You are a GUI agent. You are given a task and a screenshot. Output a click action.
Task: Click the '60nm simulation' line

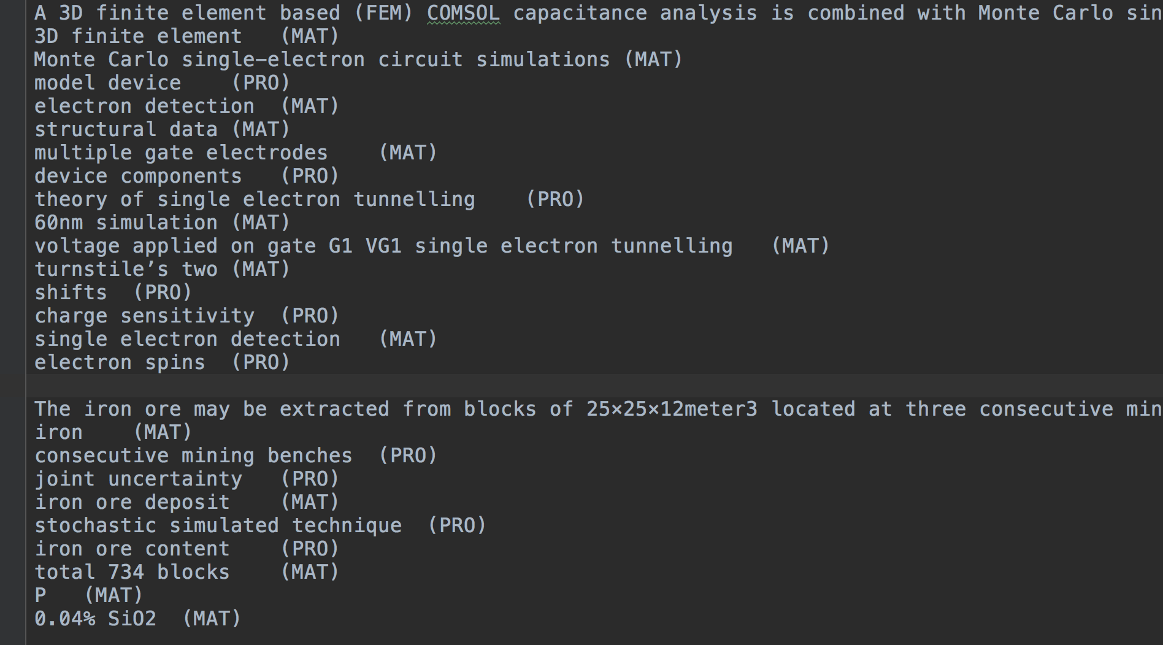coord(162,223)
